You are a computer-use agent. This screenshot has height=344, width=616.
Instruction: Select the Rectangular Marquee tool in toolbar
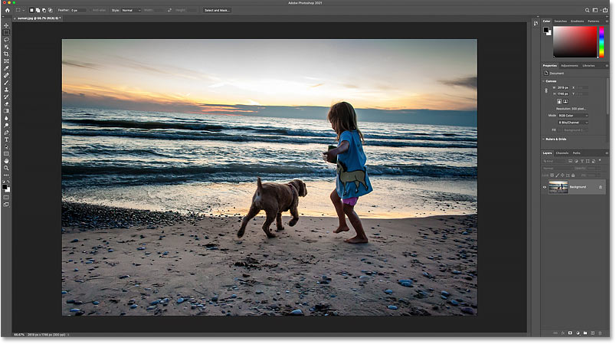[6, 33]
